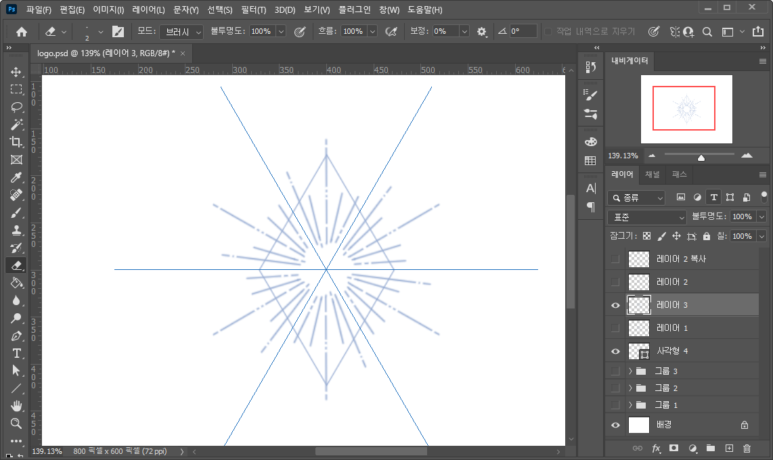The height and width of the screenshot is (460, 773).
Task: Open the 모드 브러시 dropdown
Action: coord(181,32)
